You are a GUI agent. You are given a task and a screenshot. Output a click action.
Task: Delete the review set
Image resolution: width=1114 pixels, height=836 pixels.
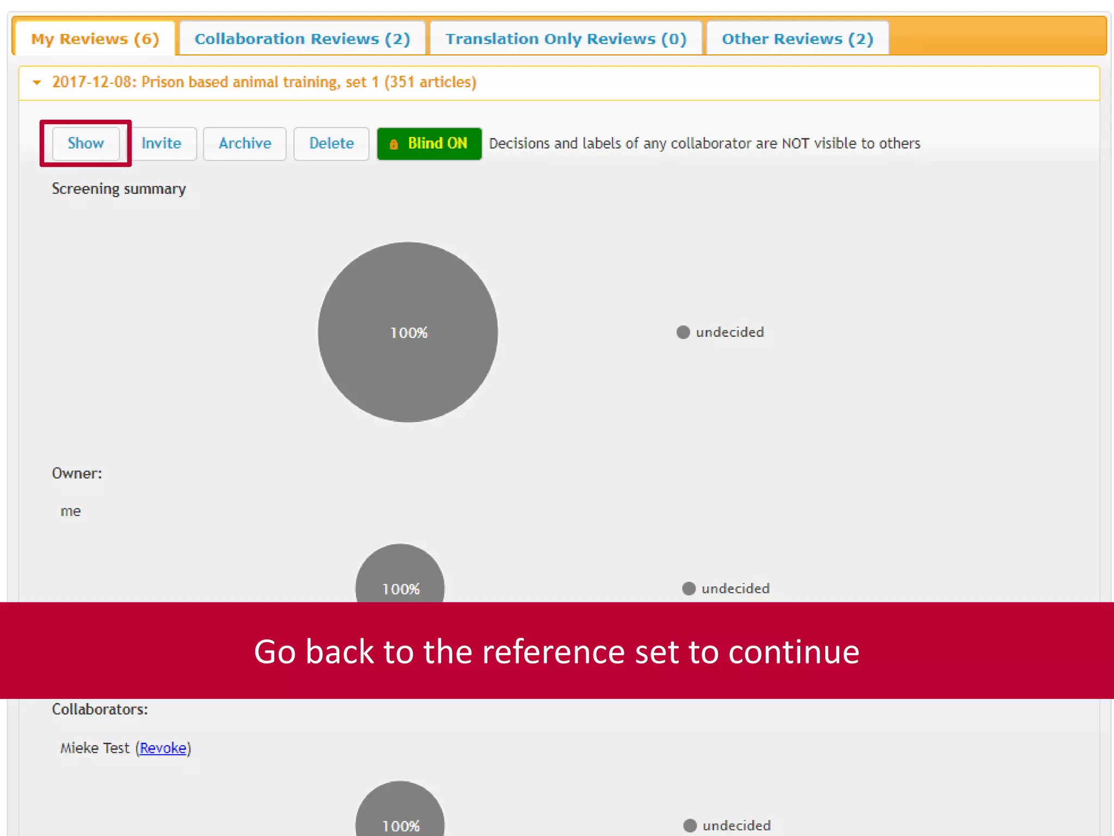click(331, 144)
